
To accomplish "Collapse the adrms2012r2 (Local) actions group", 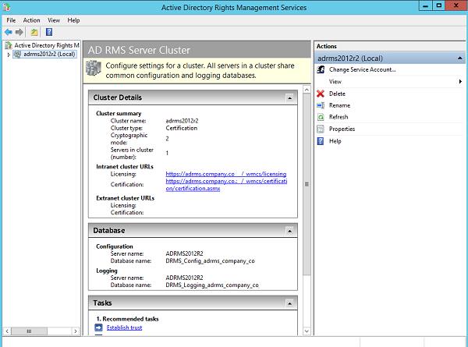I will coord(460,58).
